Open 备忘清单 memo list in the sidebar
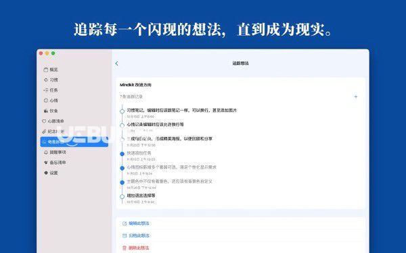Image resolution: width=406 pixels, height=253 pixels. point(55,163)
